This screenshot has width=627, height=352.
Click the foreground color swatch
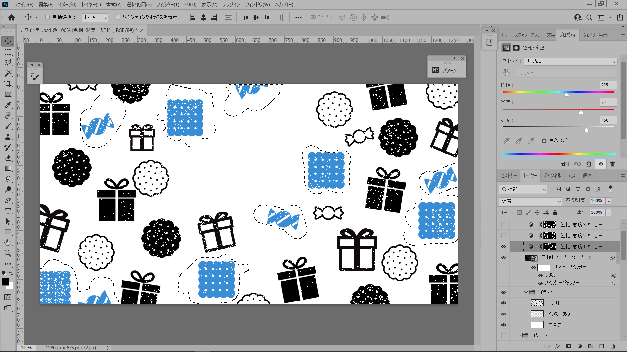(6, 282)
